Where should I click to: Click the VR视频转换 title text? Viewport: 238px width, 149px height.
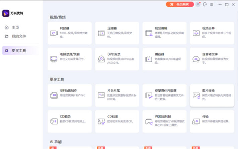(163, 116)
